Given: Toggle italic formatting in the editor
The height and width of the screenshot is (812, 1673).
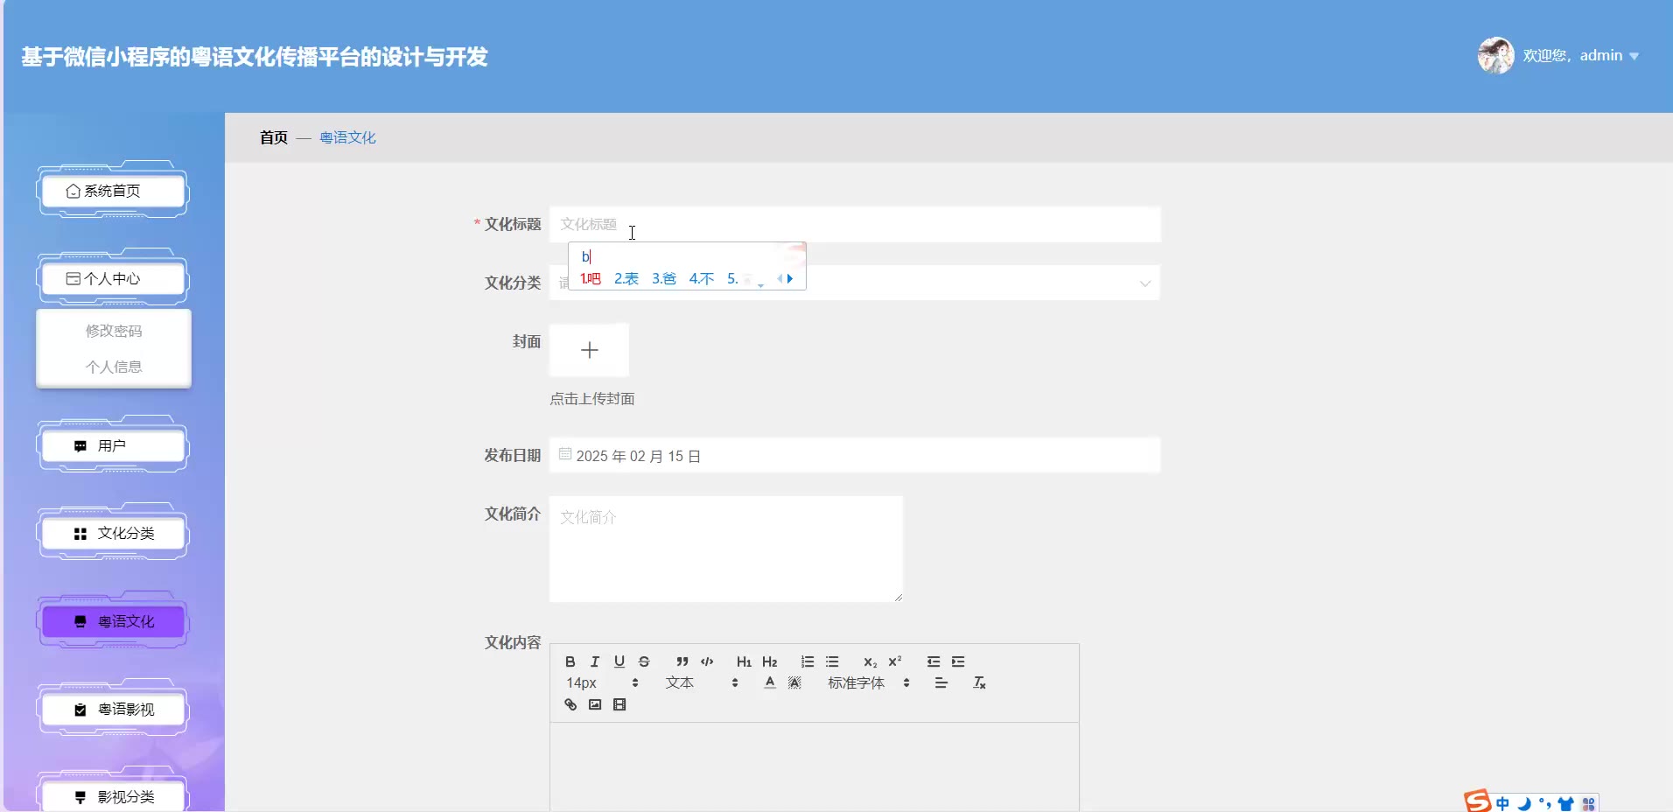Looking at the screenshot, I should click(x=595, y=661).
